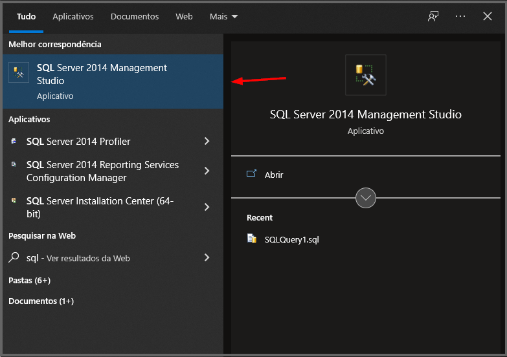
Task: Open the feedback person icon
Action: (x=433, y=16)
